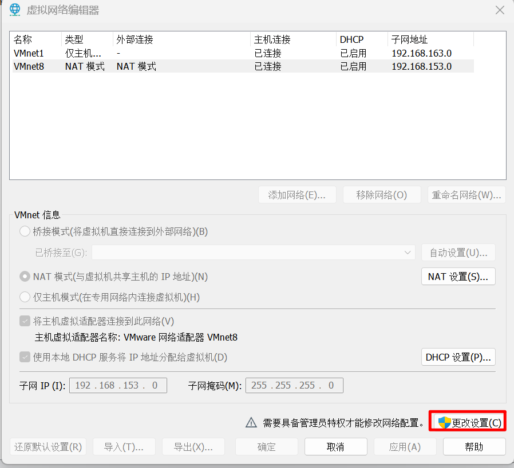Open DHCP 设置(P)... dialog

[x=458, y=357]
